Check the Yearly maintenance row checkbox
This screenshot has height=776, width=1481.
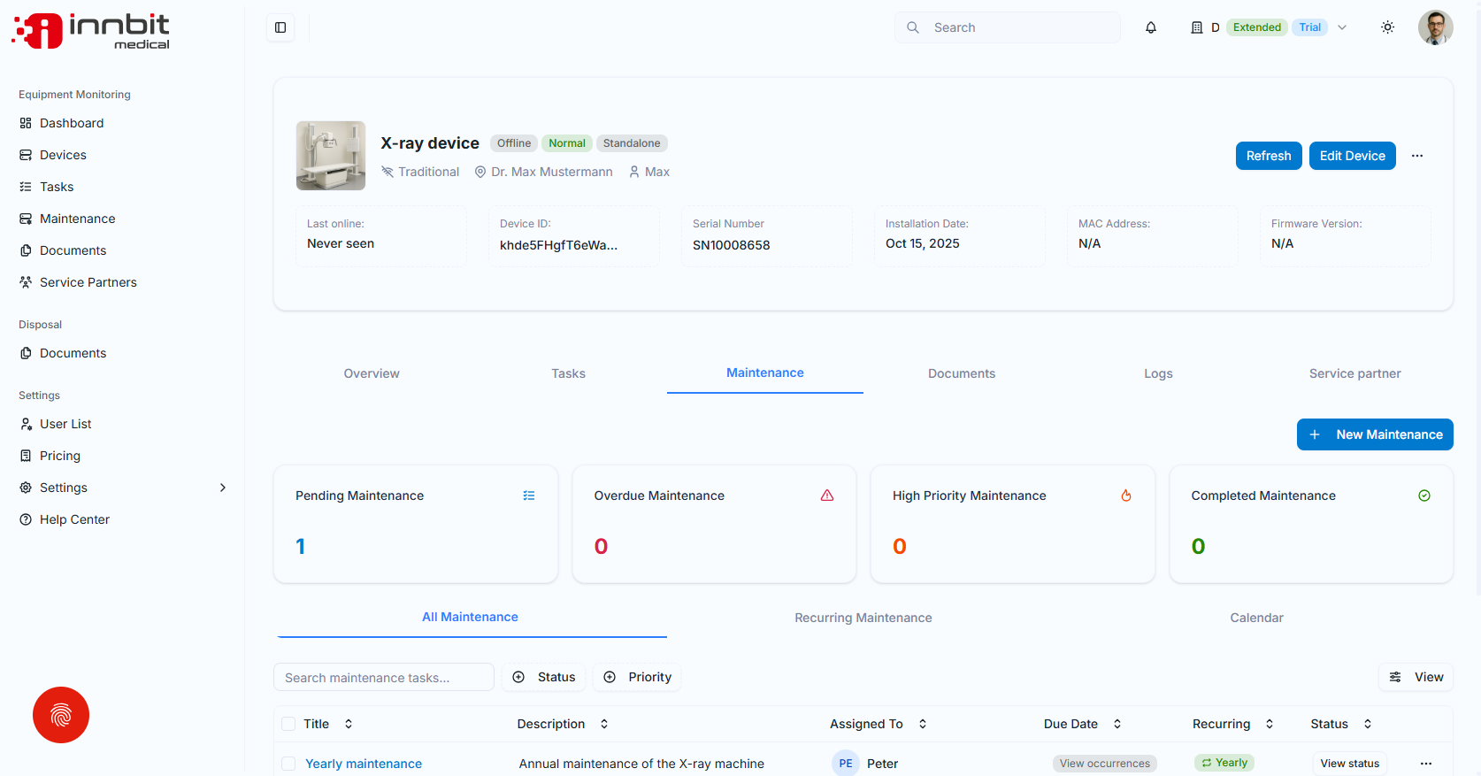pos(288,764)
